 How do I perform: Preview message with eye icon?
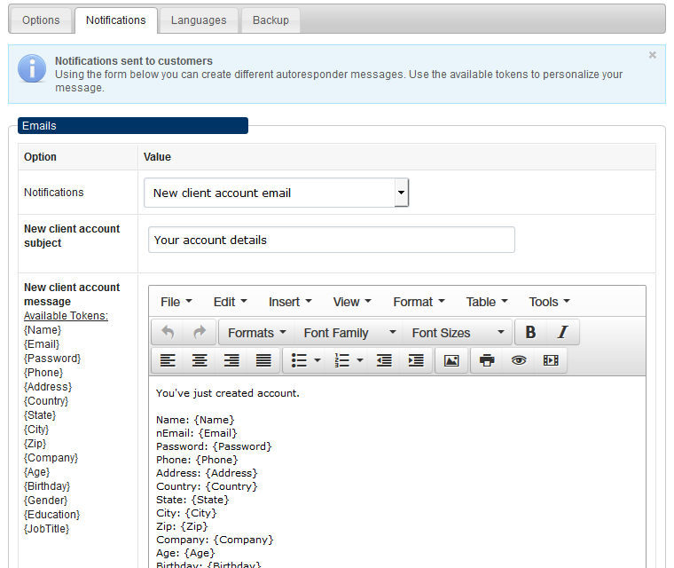point(519,360)
